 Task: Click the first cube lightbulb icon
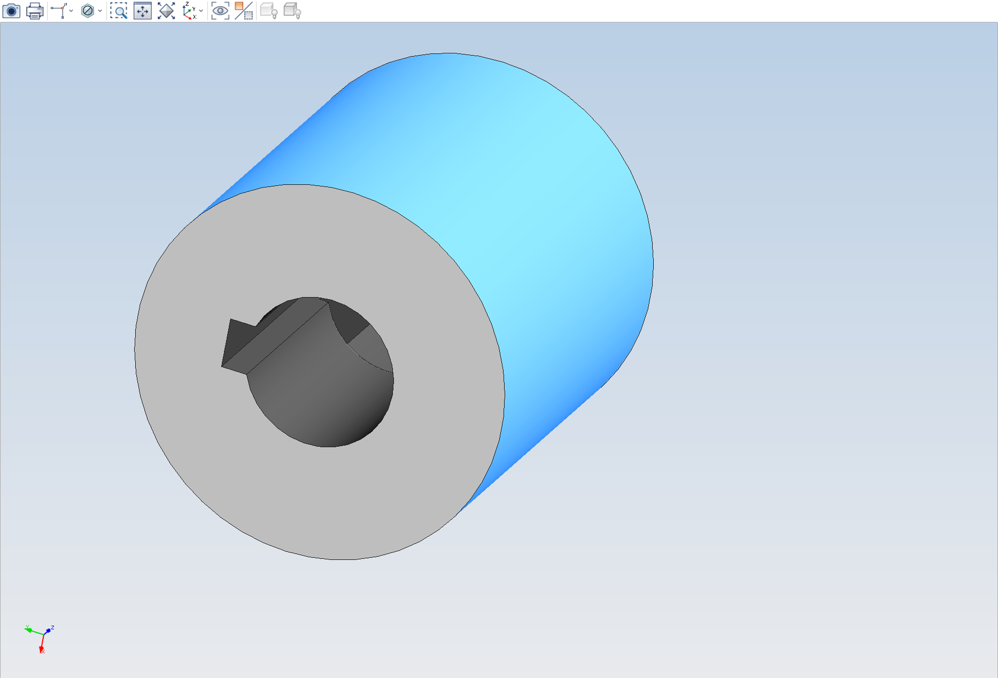click(269, 11)
